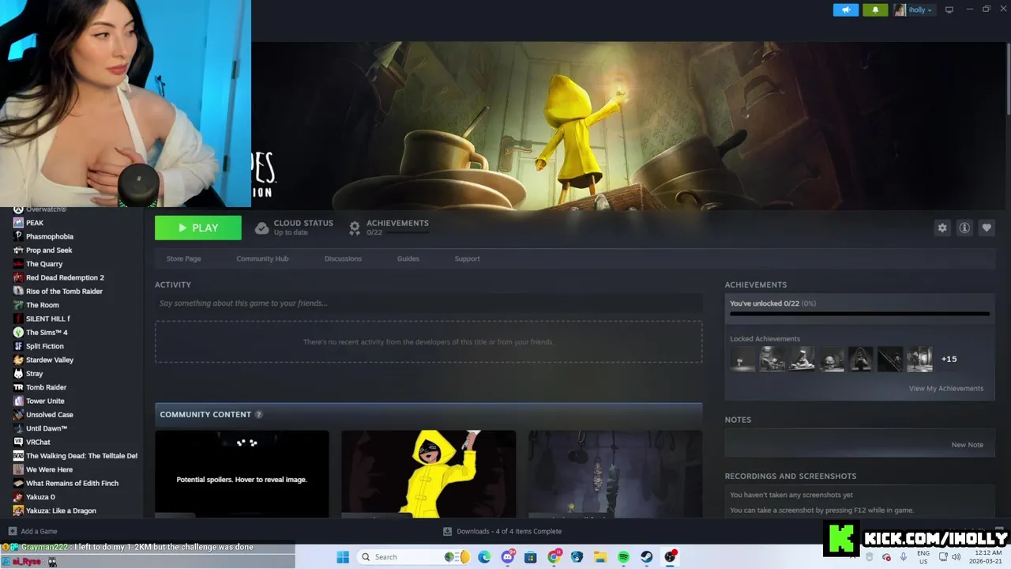Open Support tab
This screenshot has height=569, width=1011.
point(467,258)
